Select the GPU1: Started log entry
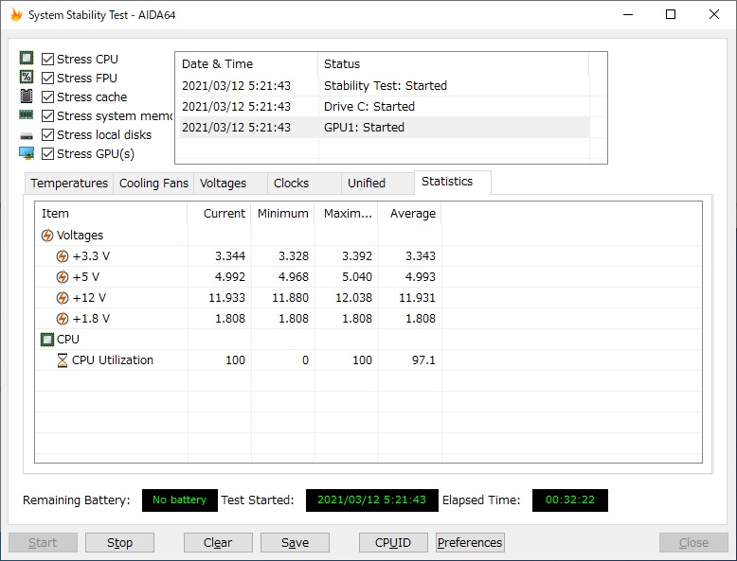 coord(364,128)
